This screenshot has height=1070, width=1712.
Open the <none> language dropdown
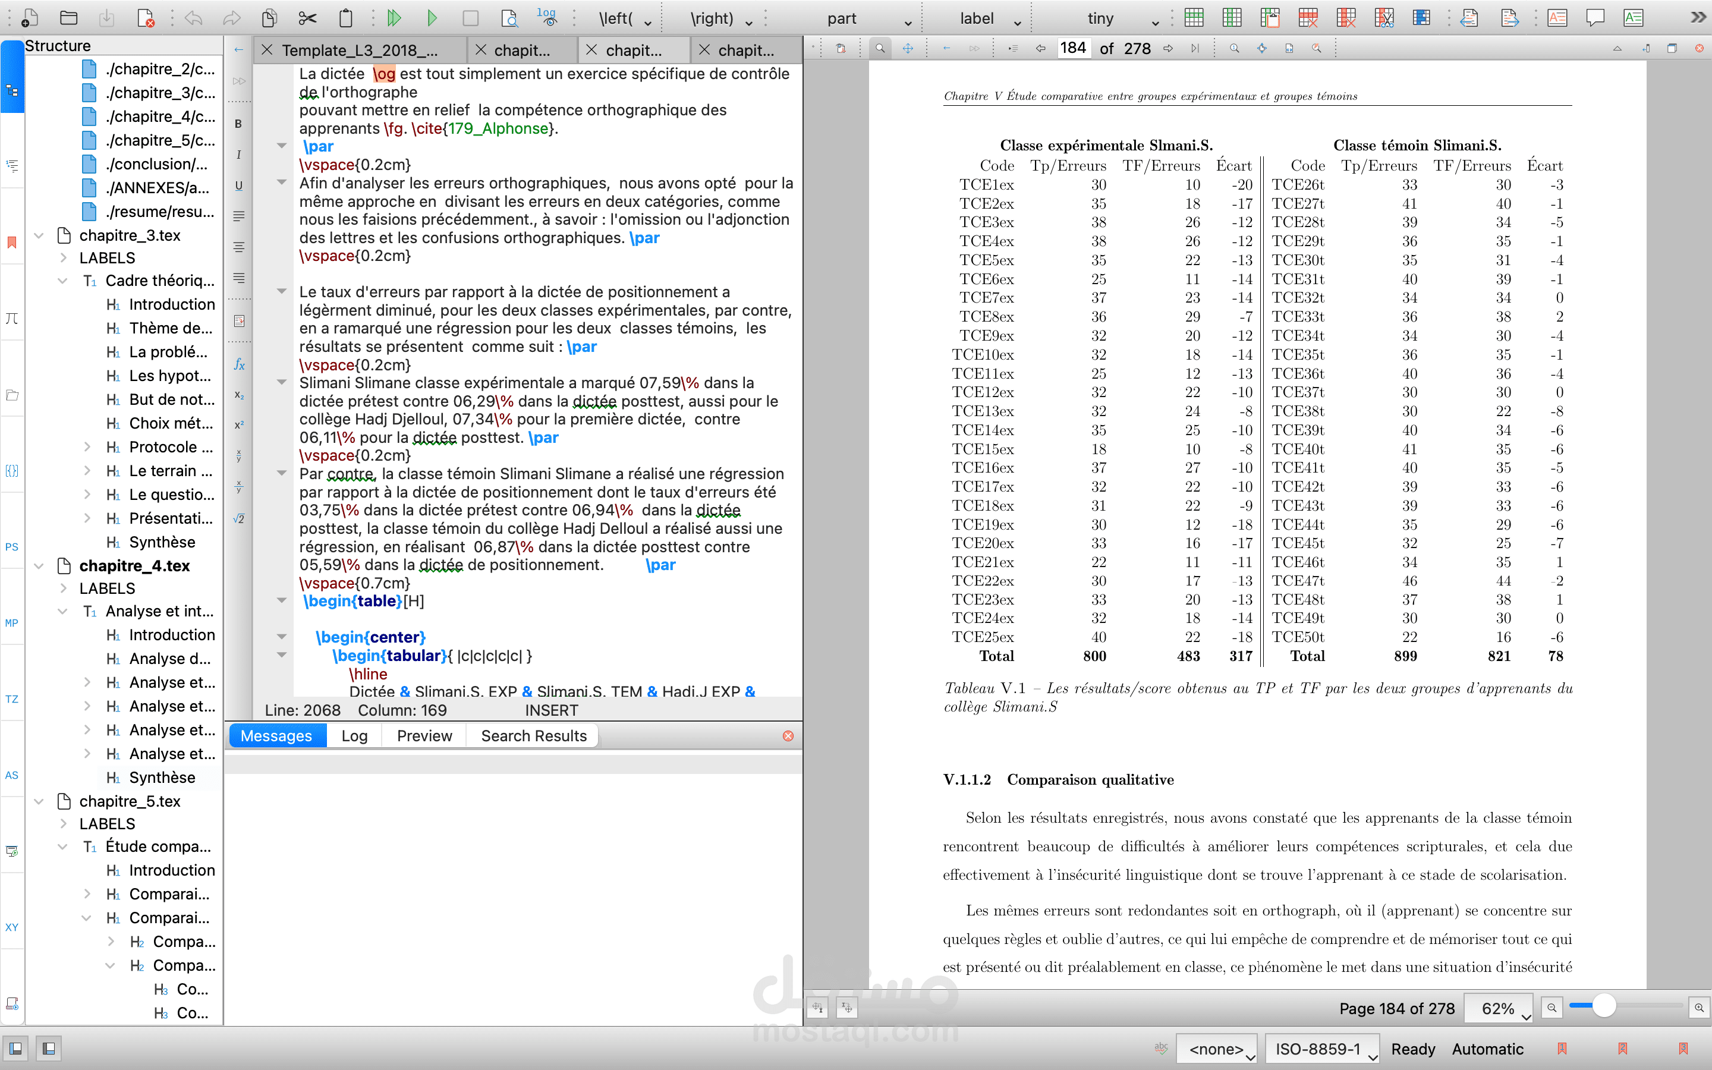(x=1217, y=1048)
